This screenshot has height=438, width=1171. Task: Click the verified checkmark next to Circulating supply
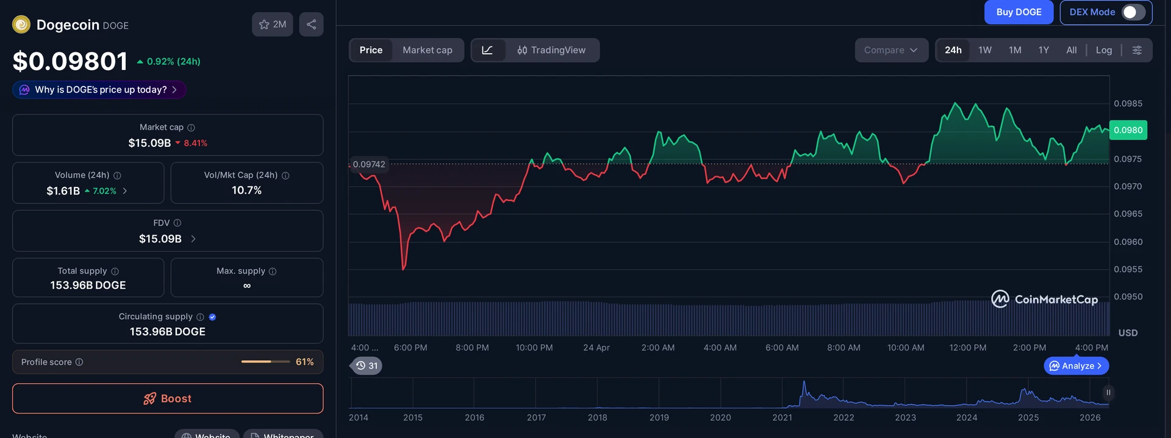(212, 317)
